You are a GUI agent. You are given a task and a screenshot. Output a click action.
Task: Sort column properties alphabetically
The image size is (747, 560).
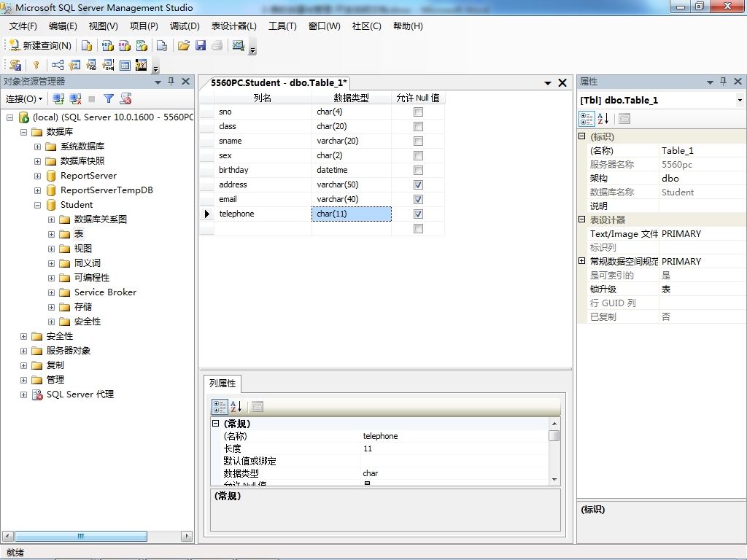pyautogui.click(x=236, y=407)
